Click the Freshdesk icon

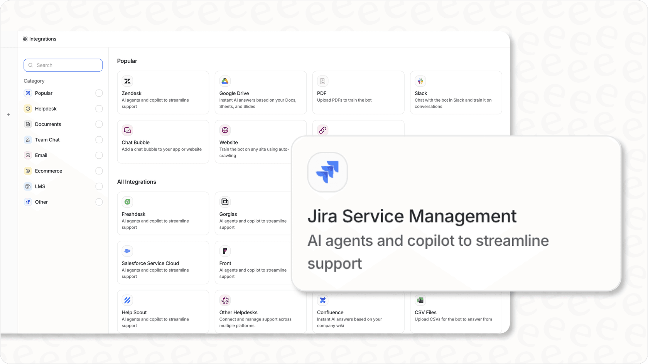click(127, 201)
